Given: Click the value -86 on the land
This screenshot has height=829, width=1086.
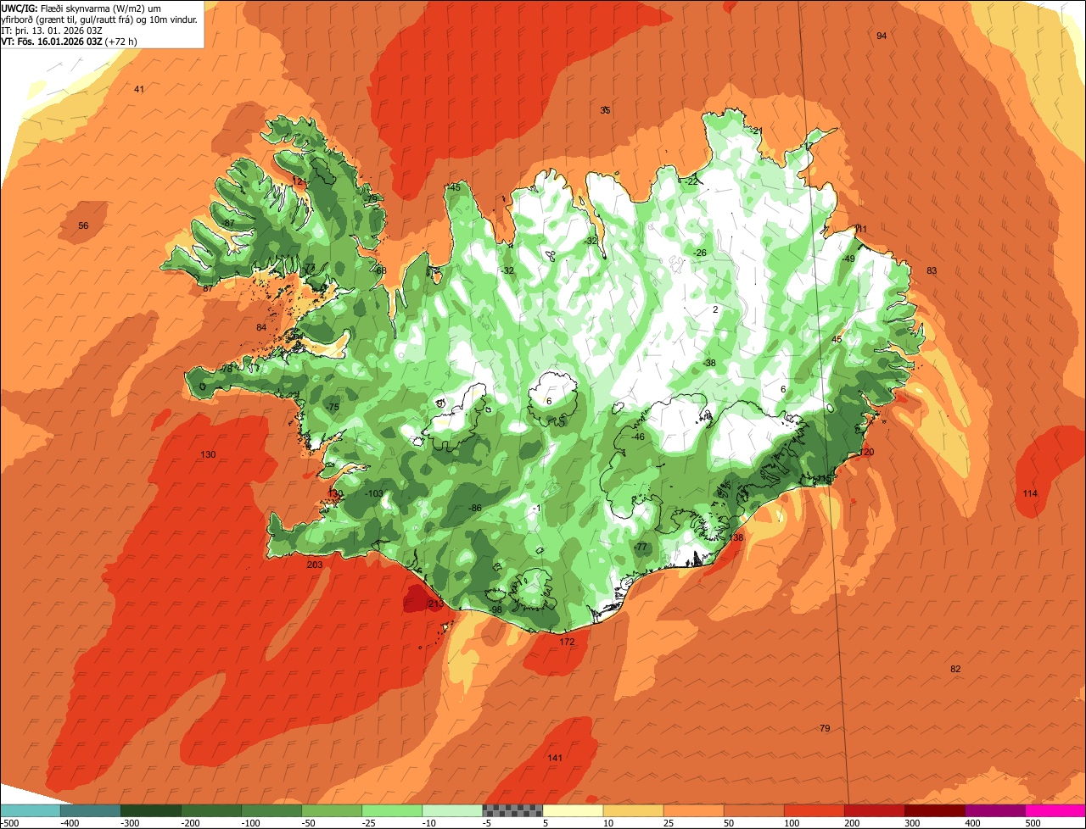Looking at the screenshot, I should pyautogui.click(x=475, y=508).
